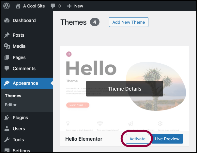Select the Themes submenu link

point(13,96)
